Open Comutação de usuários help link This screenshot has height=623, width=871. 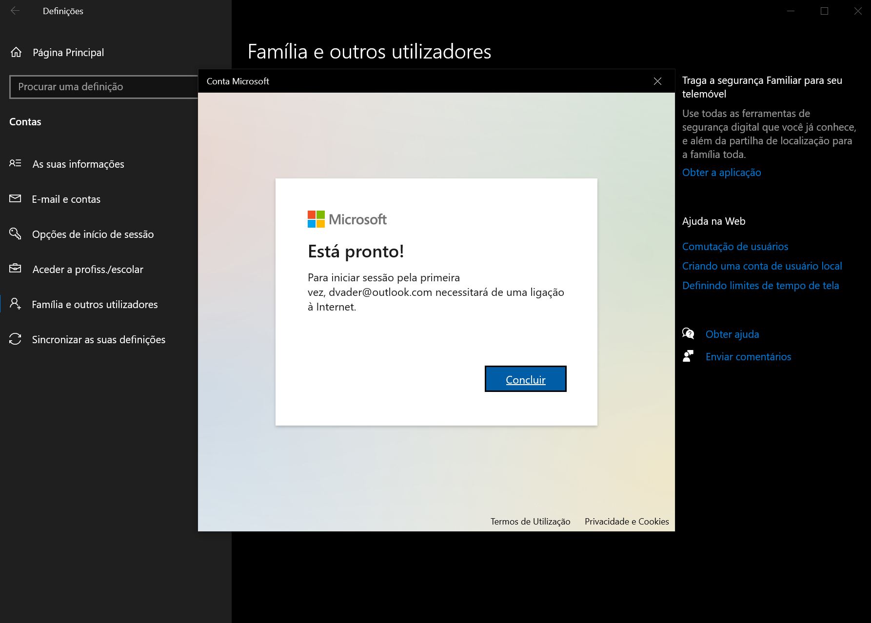pyautogui.click(x=735, y=246)
